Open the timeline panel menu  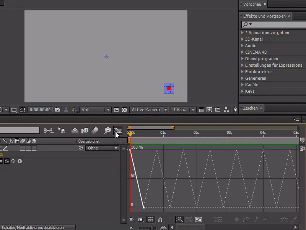pos(296,119)
